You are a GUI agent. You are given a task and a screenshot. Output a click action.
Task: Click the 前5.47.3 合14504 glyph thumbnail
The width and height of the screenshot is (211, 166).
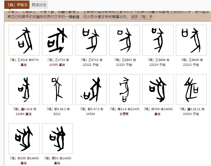(91, 89)
